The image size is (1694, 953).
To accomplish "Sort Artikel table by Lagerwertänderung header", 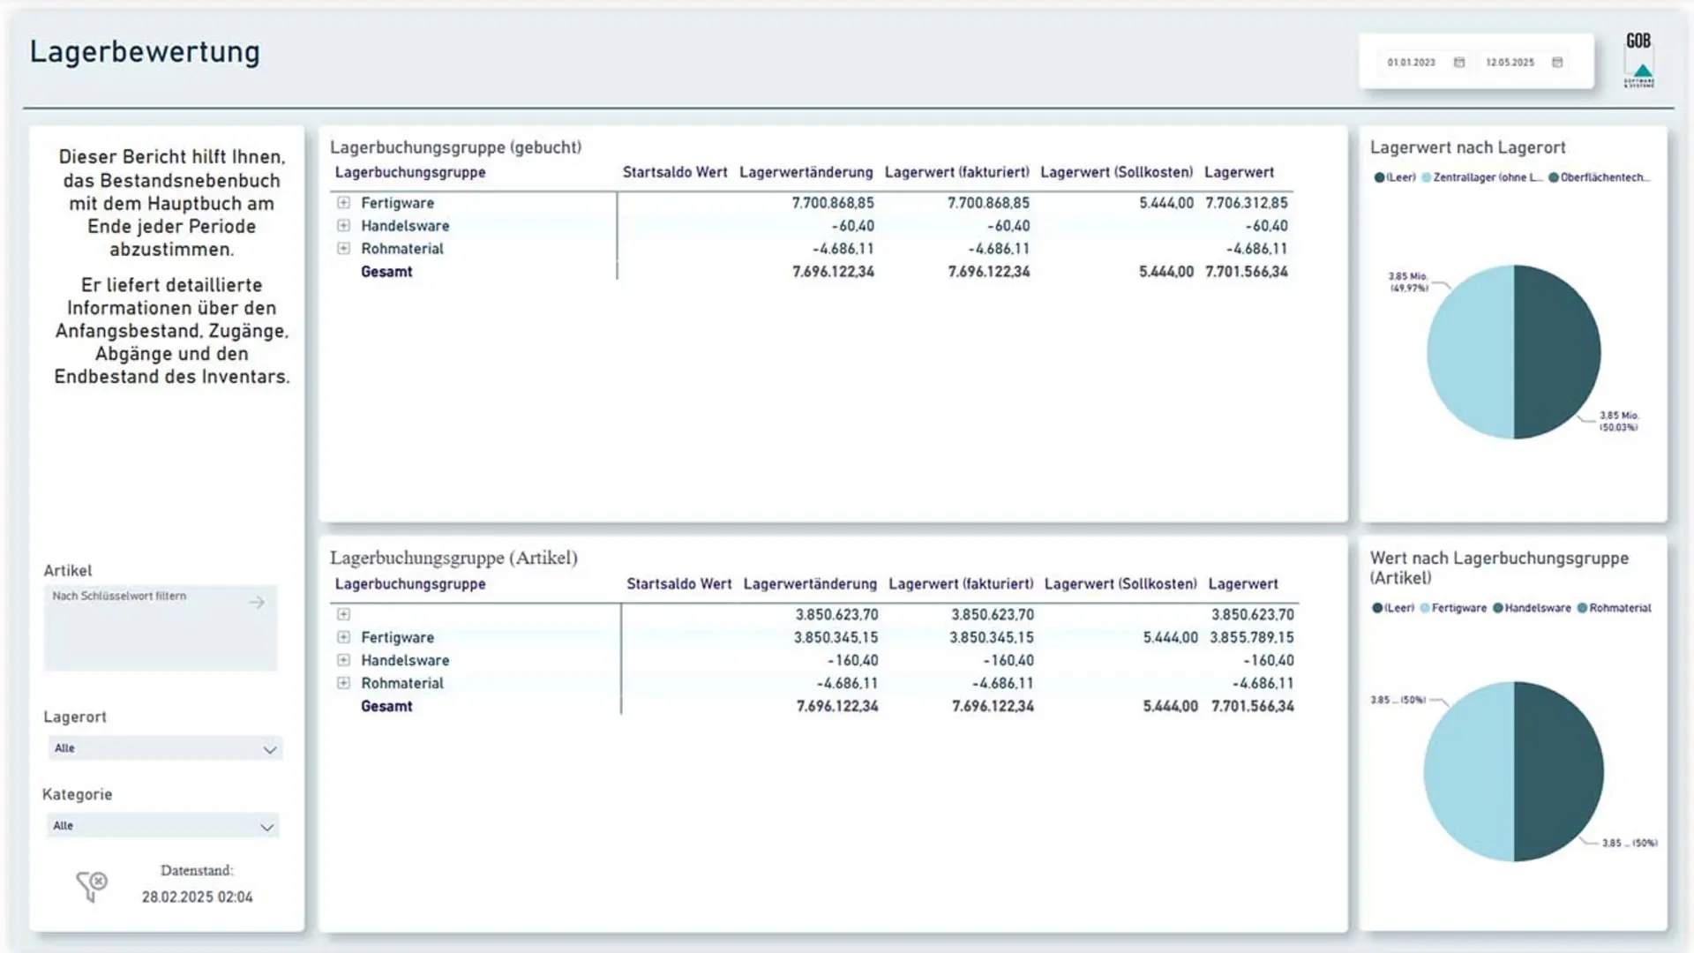I will pyautogui.click(x=810, y=584).
